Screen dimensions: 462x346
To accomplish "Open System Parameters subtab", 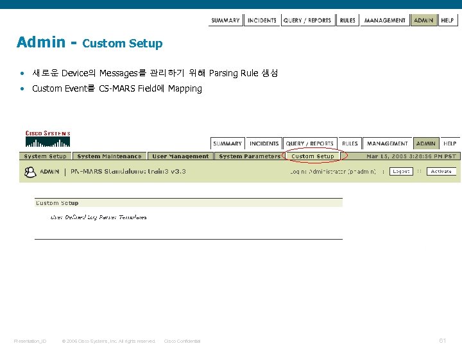I will tap(250, 156).
